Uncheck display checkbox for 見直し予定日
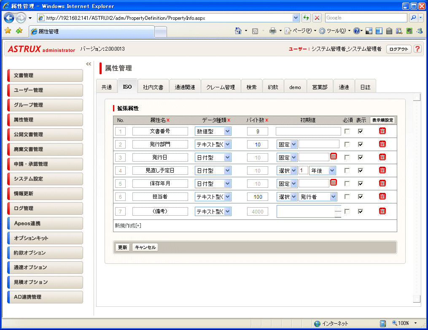428x330 pixels. [361, 170]
